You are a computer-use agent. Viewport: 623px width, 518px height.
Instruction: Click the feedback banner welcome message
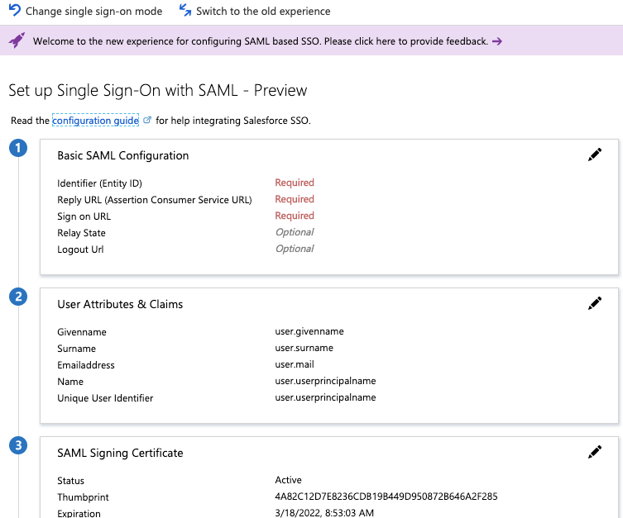pyautogui.click(x=261, y=41)
